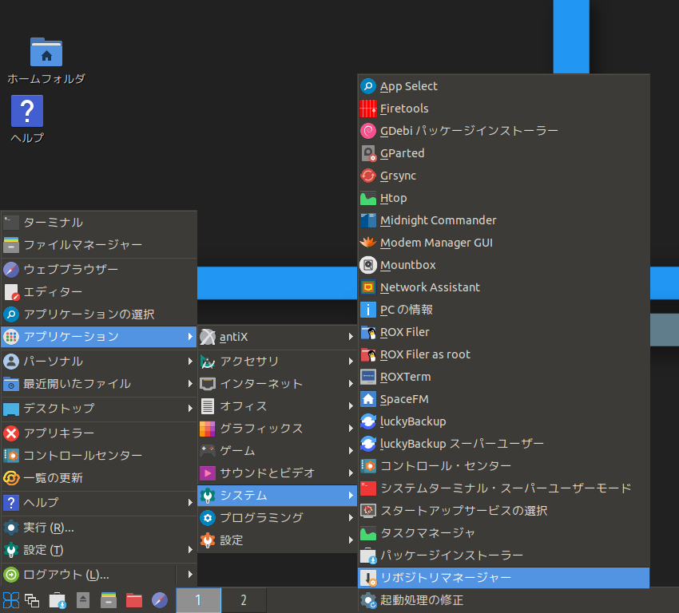Choose 一覧の更新 menu item
The width and height of the screenshot is (679, 613).
tap(99, 478)
